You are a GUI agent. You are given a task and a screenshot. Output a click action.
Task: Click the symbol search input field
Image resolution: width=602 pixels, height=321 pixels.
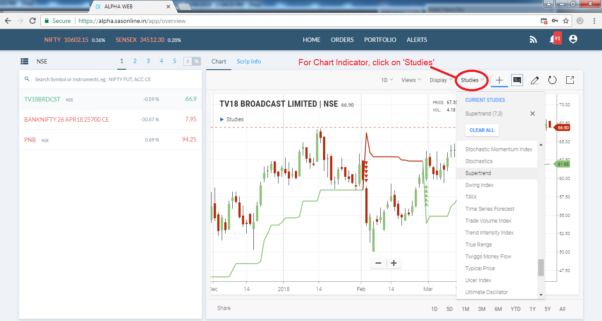pyautogui.click(x=110, y=79)
